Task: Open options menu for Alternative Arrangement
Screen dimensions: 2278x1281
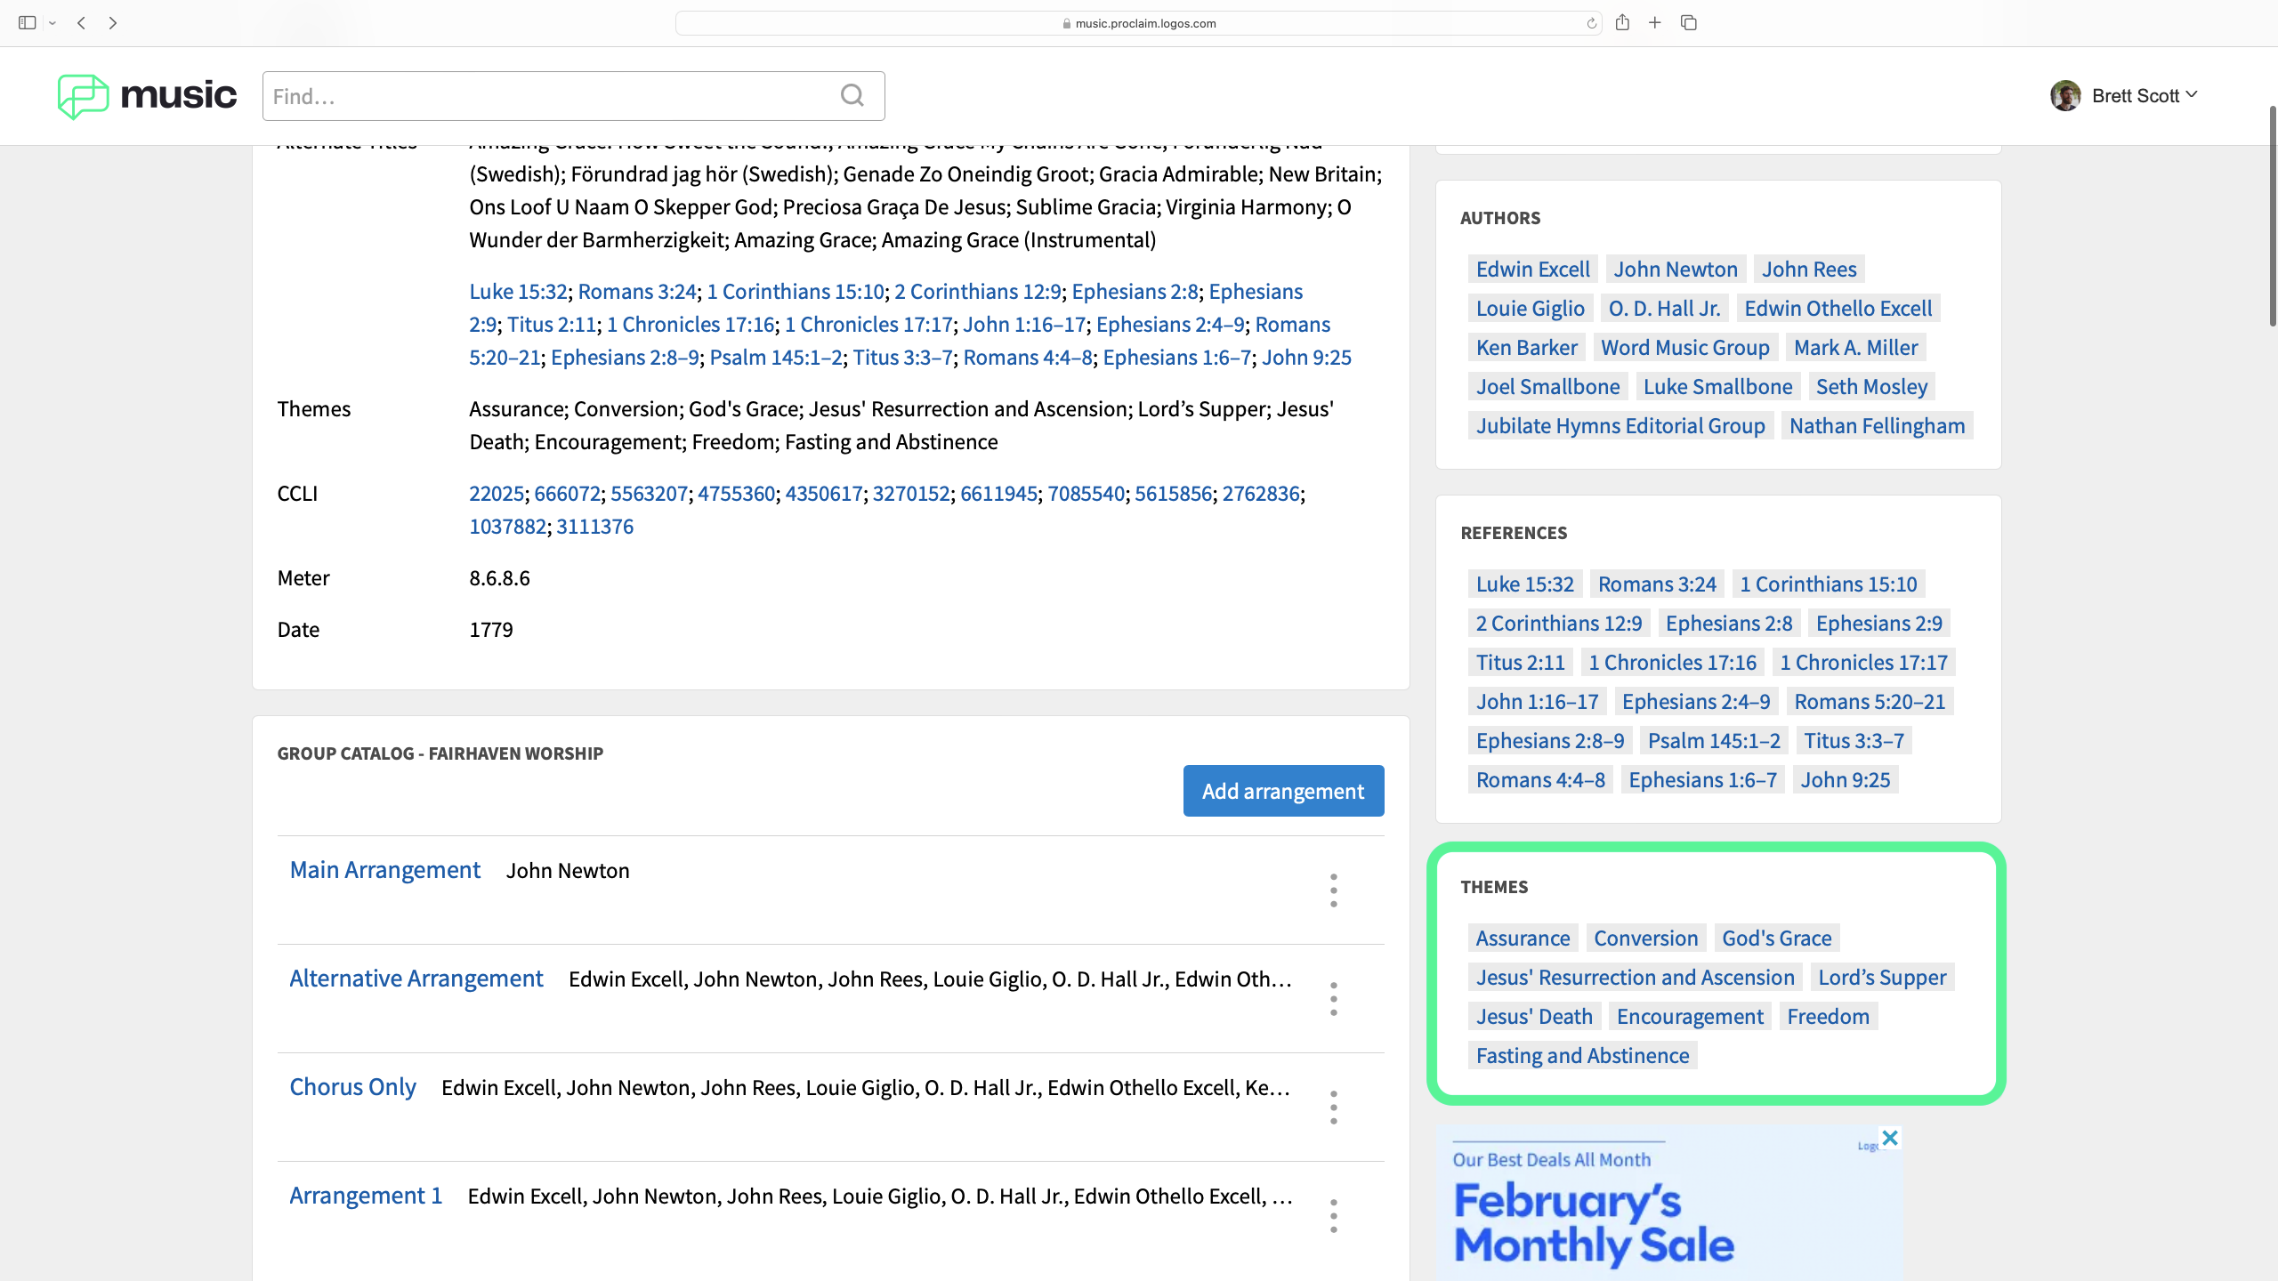Action: [x=1333, y=999]
